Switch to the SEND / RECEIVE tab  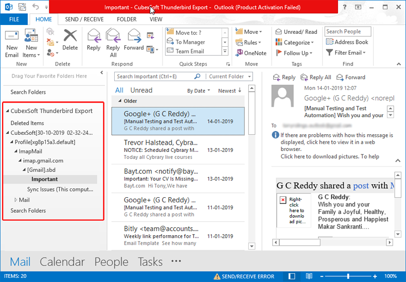coord(84,19)
